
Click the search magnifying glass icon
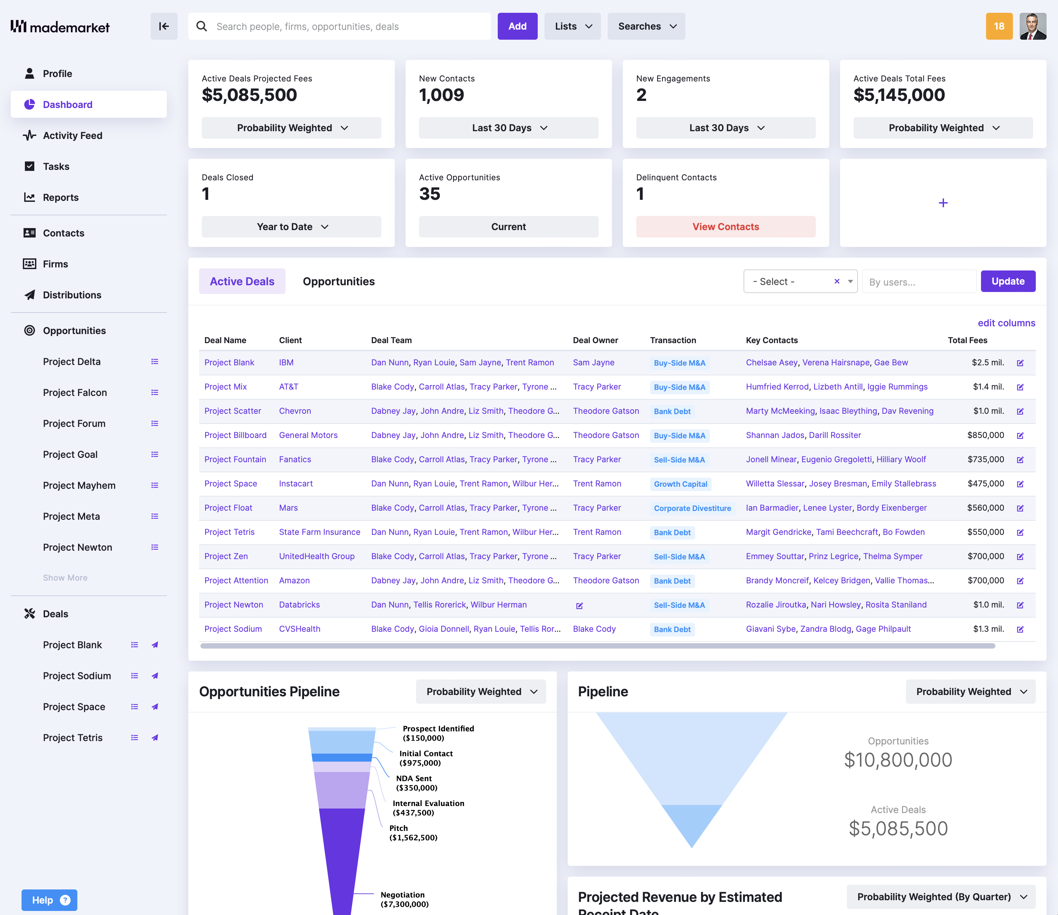(202, 26)
